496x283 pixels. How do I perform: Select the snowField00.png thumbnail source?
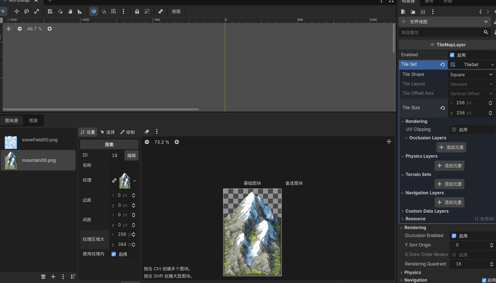point(11,142)
